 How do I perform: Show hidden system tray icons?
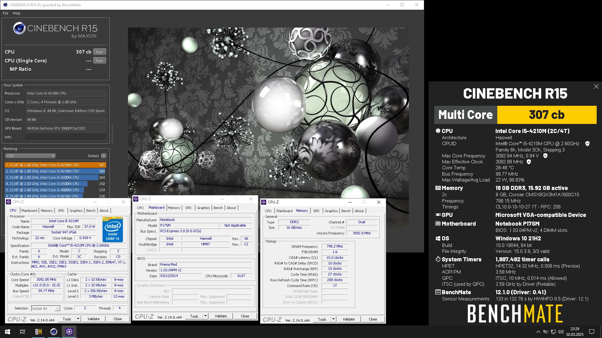[538, 332]
